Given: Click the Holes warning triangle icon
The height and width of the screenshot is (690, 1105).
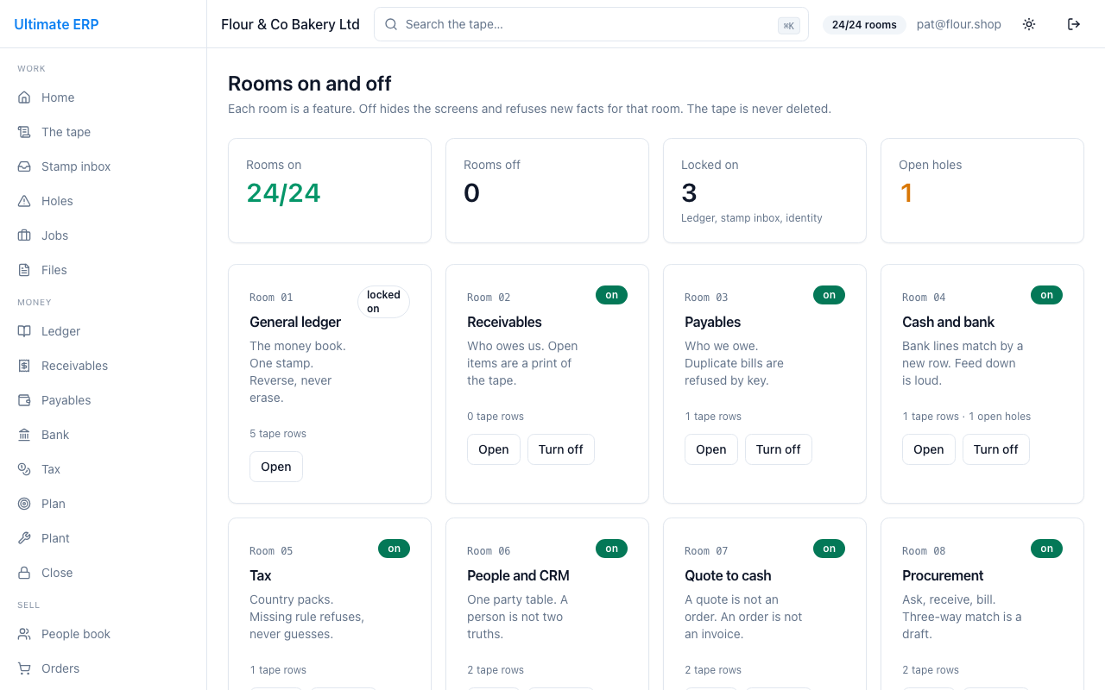Looking at the screenshot, I should pos(24,201).
